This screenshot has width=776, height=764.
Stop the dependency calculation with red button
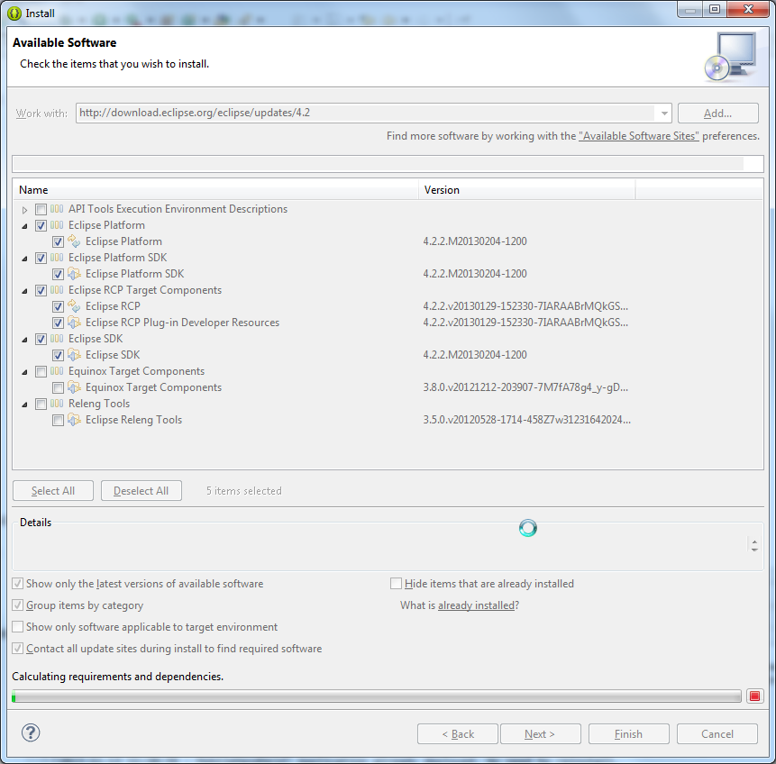point(754,696)
